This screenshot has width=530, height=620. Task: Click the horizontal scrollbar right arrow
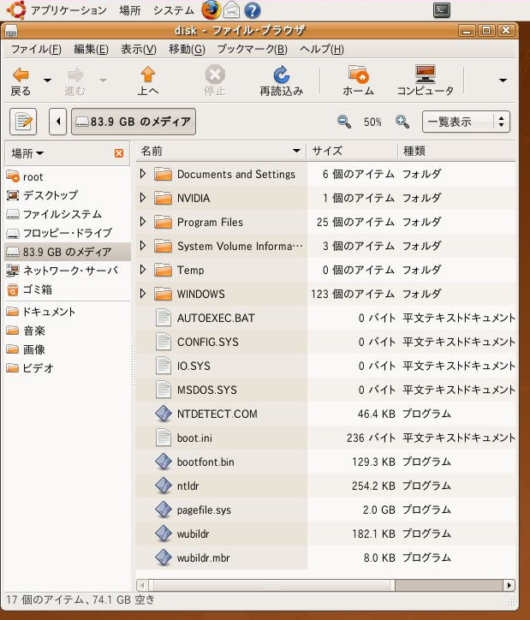509,585
